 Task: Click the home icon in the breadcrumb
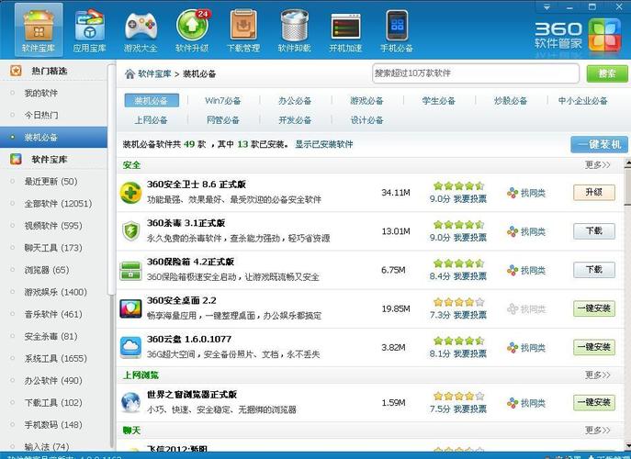[x=130, y=73]
